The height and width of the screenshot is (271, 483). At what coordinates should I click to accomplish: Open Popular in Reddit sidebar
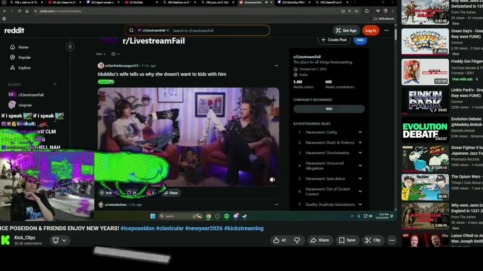pyautogui.click(x=25, y=58)
